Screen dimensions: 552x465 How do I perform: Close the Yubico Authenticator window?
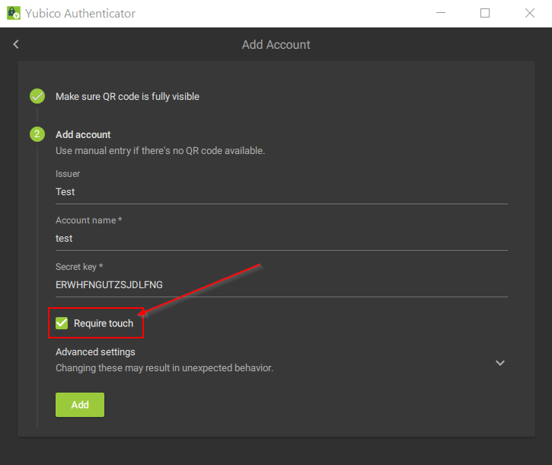click(530, 13)
